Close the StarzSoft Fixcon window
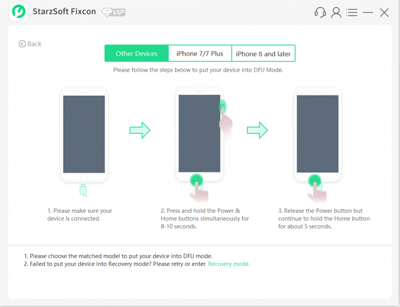The height and width of the screenshot is (307, 400). (384, 12)
